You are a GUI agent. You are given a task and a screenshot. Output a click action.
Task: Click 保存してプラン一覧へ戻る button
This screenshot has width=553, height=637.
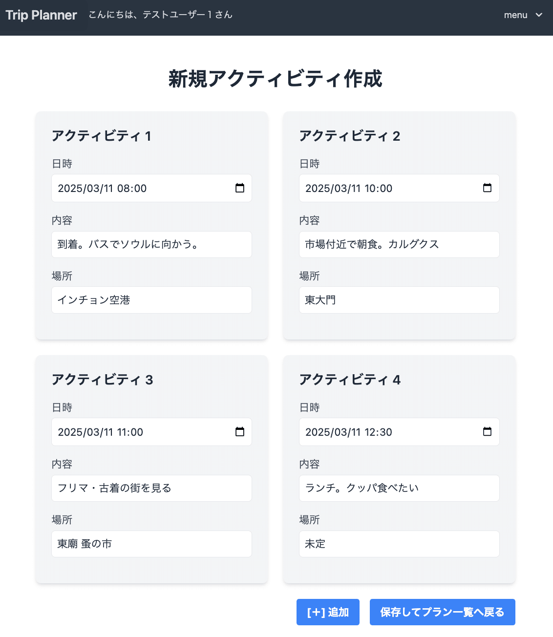pyautogui.click(x=442, y=612)
